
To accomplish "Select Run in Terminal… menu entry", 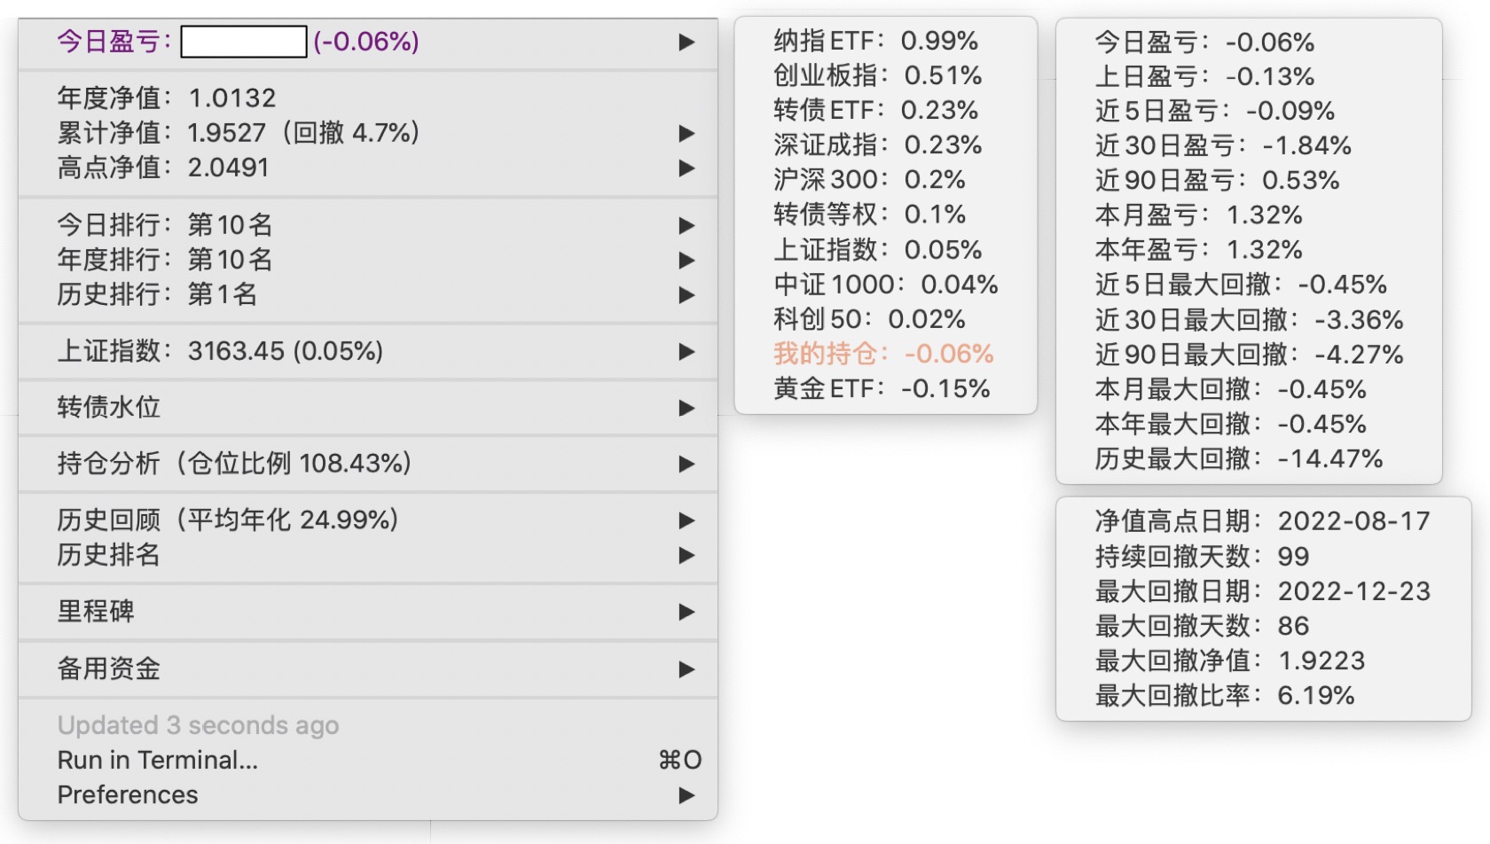I will [x=158, y=760].
